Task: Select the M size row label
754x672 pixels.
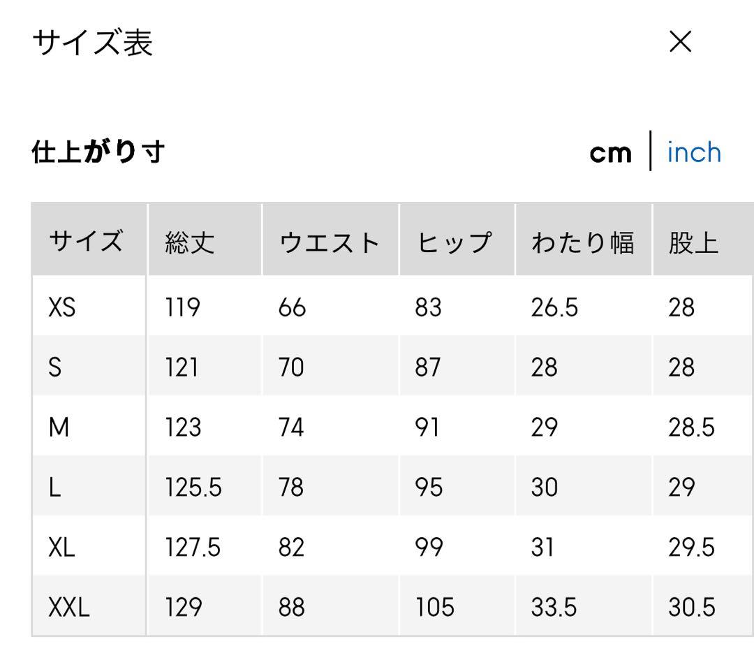Action: [x=59, y=427]
